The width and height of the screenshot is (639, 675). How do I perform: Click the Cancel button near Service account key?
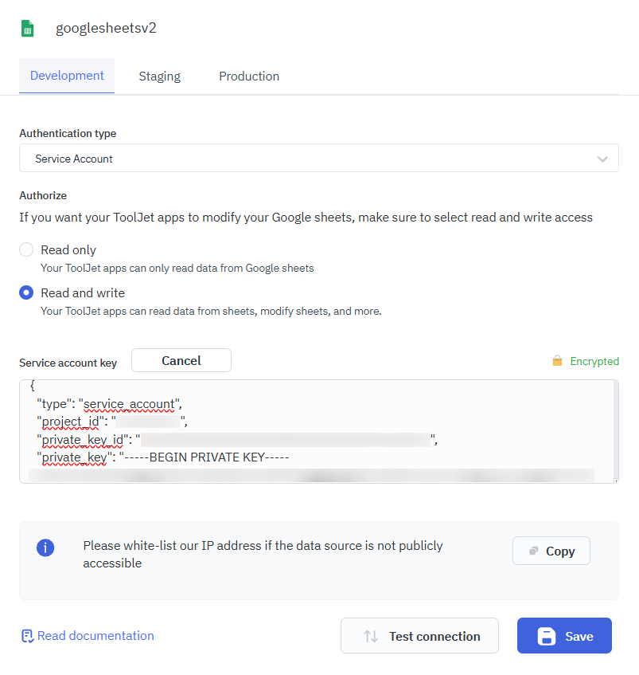(x=181, y=360)
